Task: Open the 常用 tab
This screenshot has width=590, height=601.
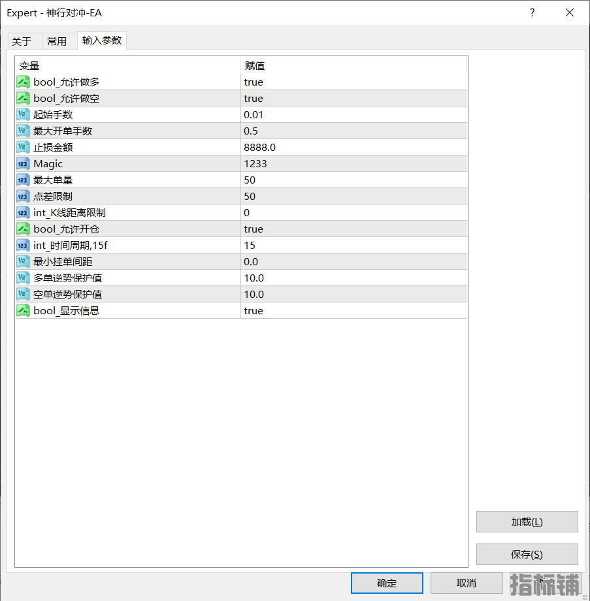Action: point(57,41)
